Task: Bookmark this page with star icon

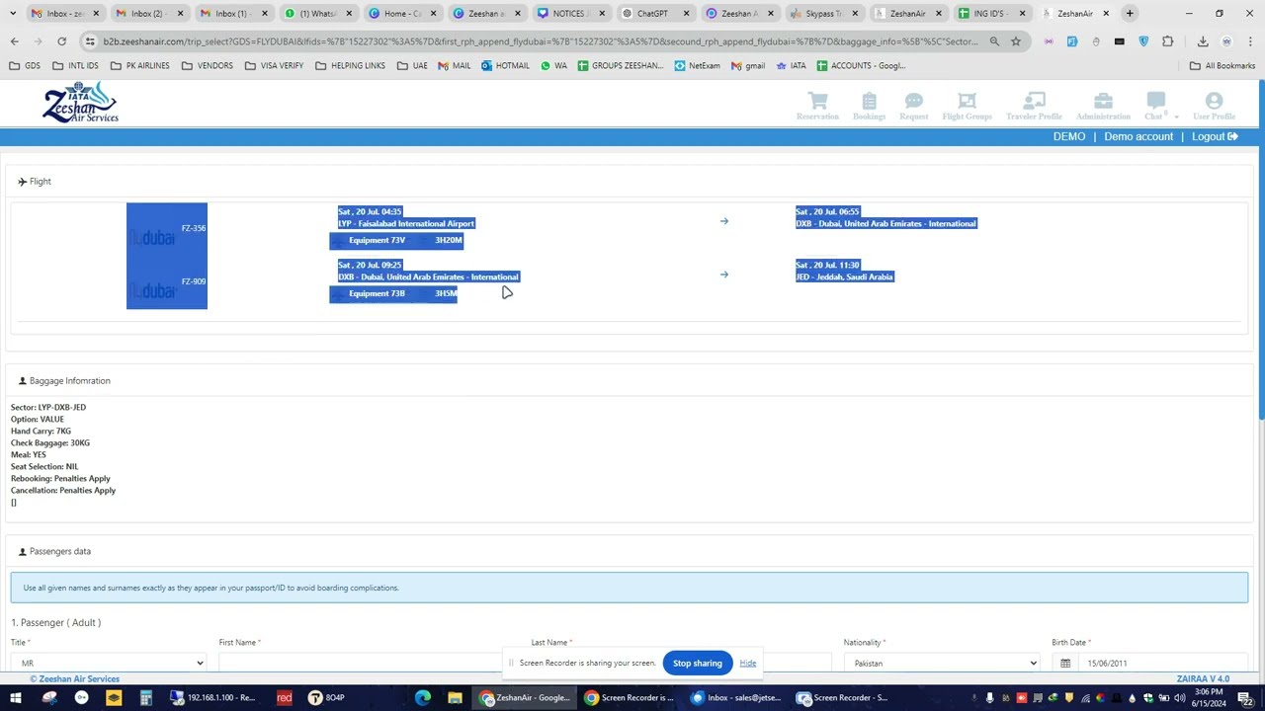Action: coord(1016,41)
